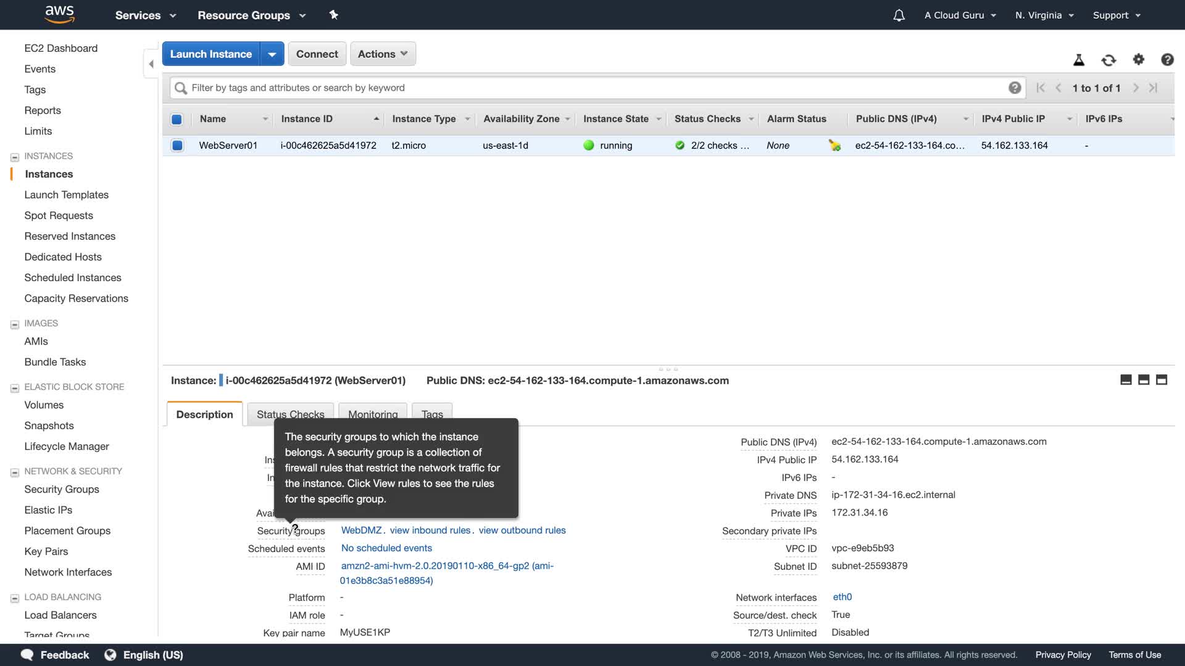Uncheck the WebServer01 instance checkbox
1185x666 pixels.
[x=177, y=146]
